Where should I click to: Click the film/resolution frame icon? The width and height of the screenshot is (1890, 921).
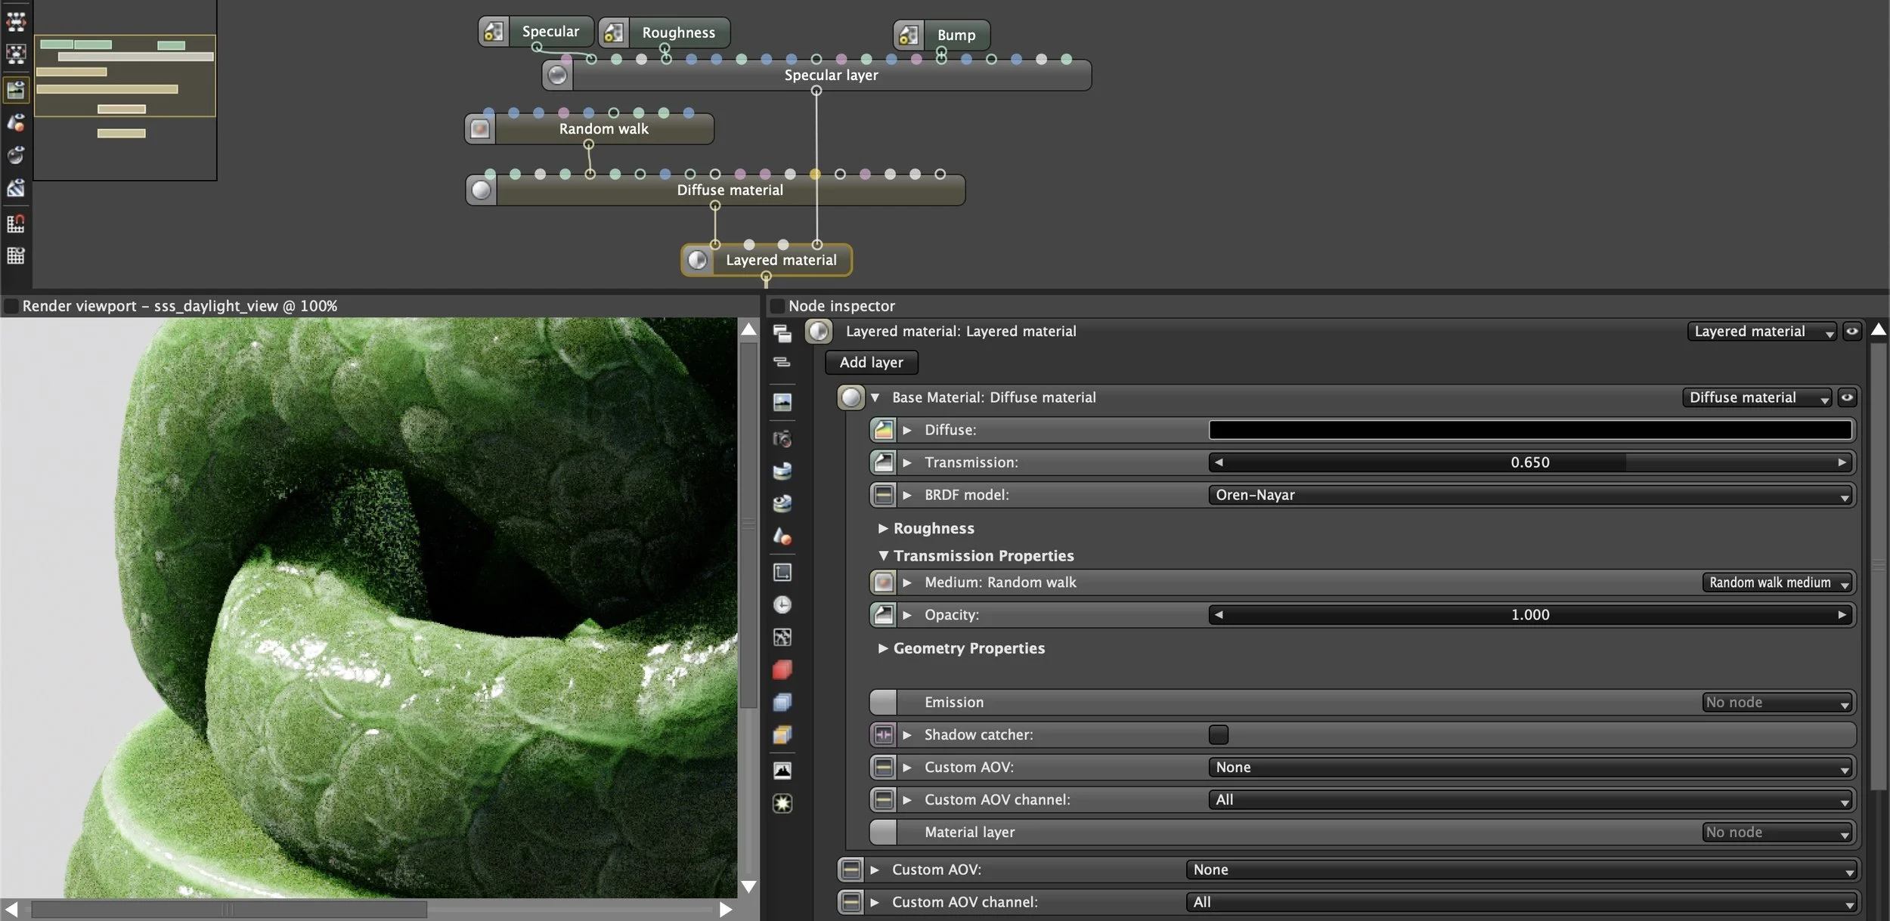[x=782, y=573]
